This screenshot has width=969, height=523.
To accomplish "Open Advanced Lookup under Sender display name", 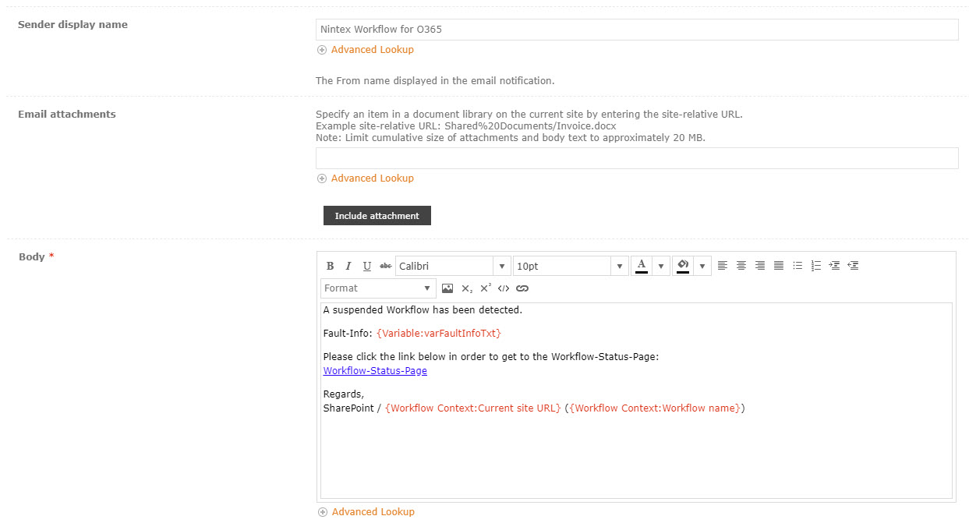I will [x=373, y=50].
